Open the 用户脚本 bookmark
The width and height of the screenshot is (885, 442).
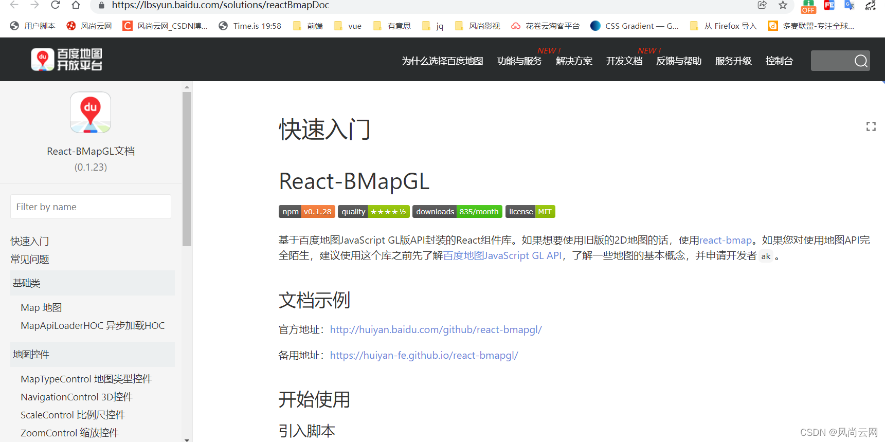32,26
